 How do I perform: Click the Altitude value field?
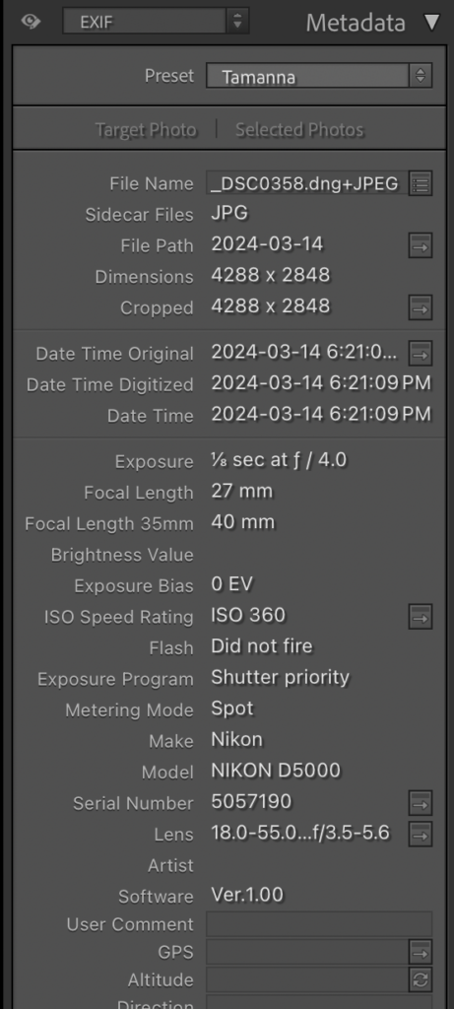tap(307, 980)
